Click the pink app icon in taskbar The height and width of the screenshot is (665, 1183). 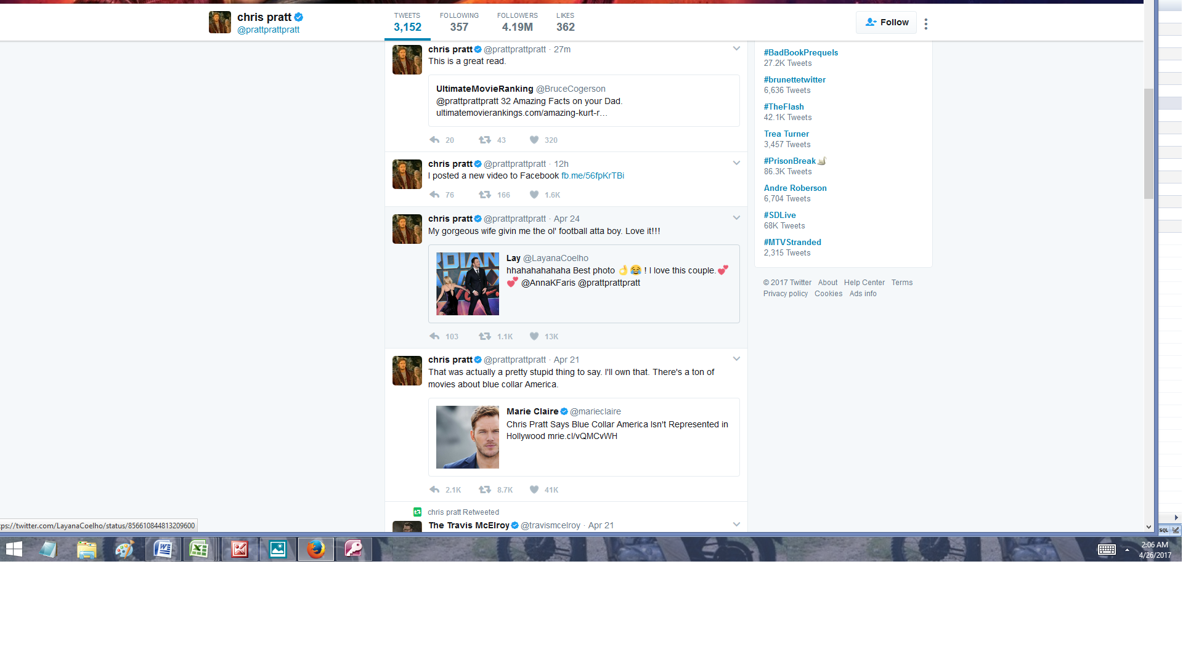(354, 549)
